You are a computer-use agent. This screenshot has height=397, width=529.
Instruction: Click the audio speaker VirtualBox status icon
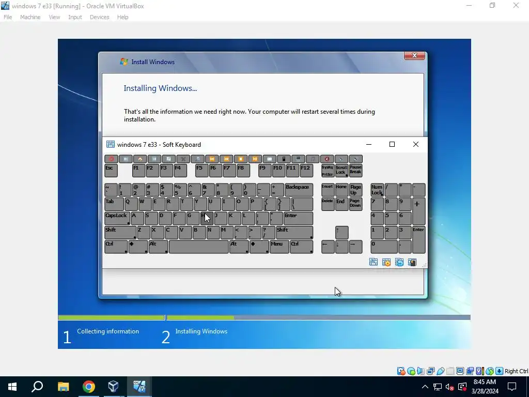pos(421,371)
